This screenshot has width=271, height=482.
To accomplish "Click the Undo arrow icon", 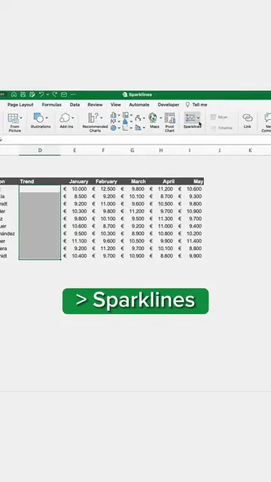I will [x=41, y=94].
